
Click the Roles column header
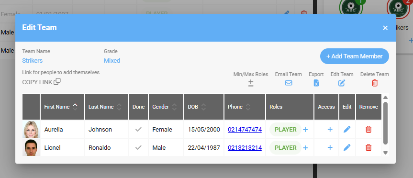tap(290, 107)
